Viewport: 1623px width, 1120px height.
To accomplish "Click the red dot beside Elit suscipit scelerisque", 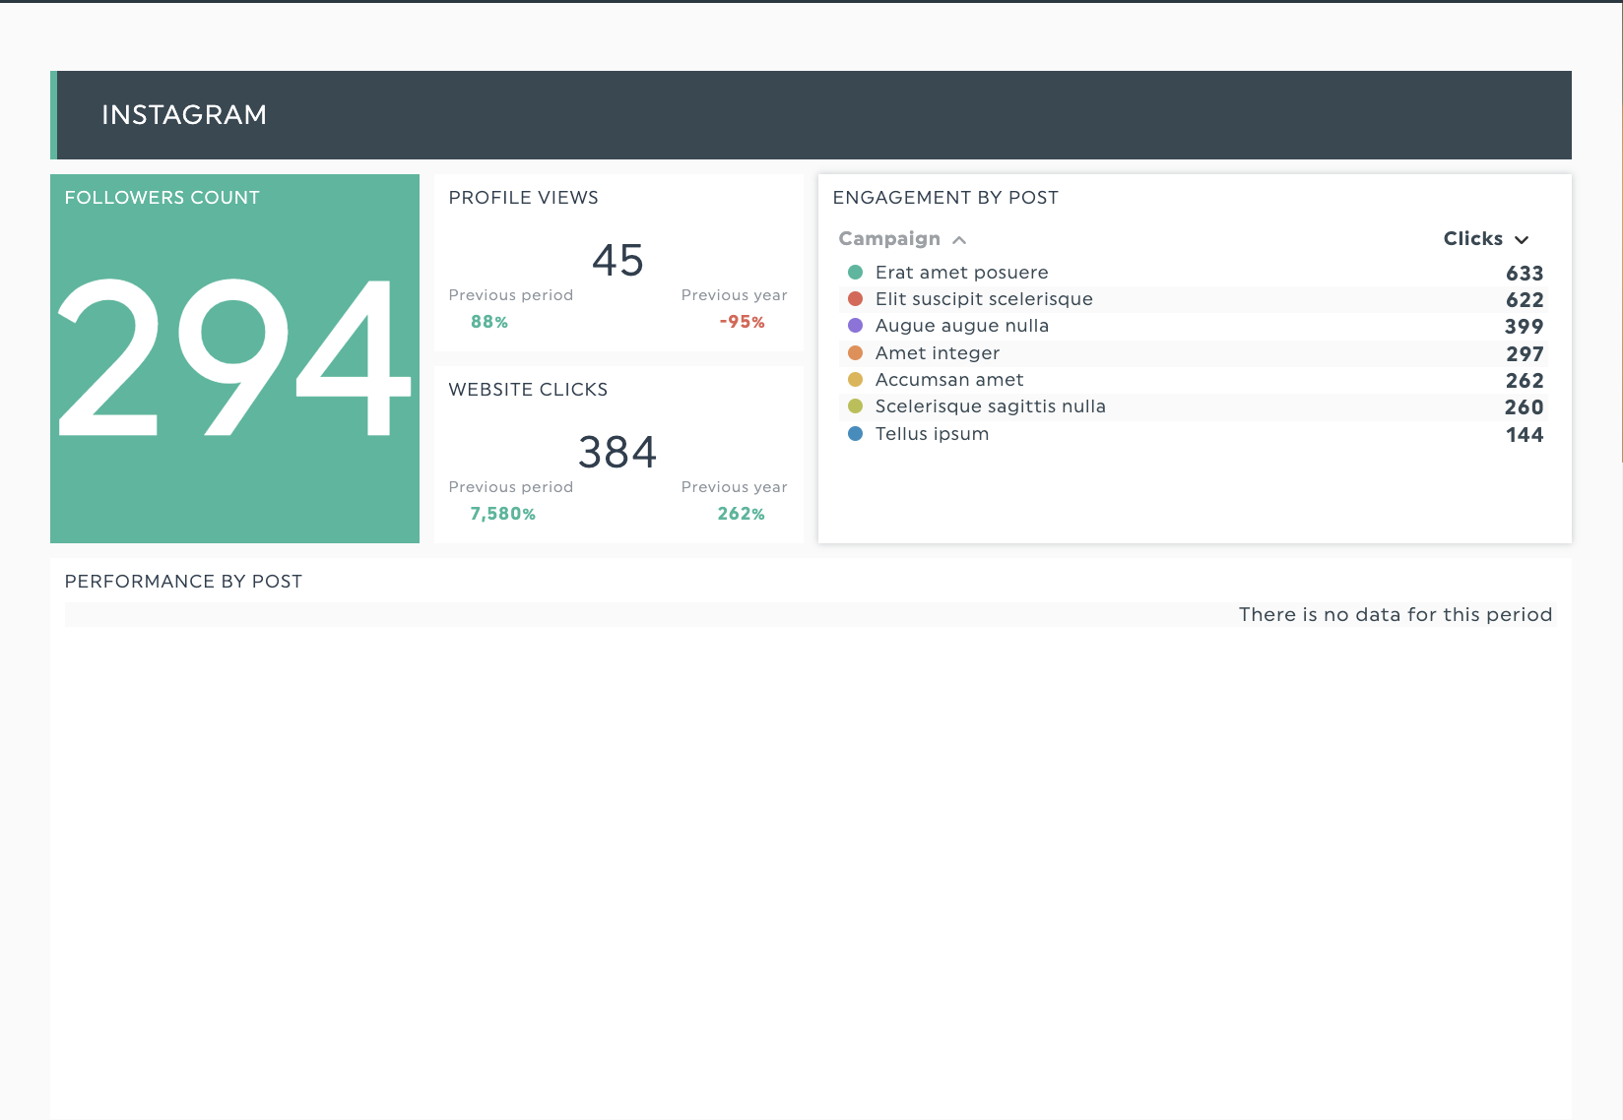I will 855,299.
